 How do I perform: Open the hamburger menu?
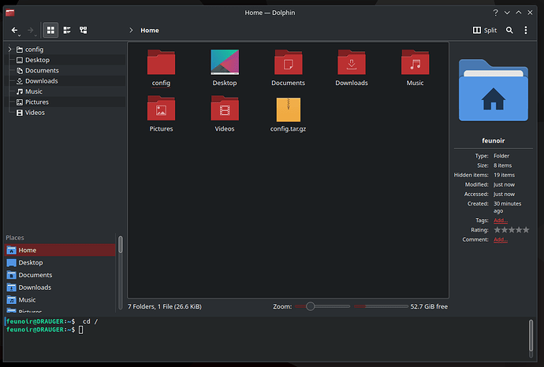coord(528,30)
